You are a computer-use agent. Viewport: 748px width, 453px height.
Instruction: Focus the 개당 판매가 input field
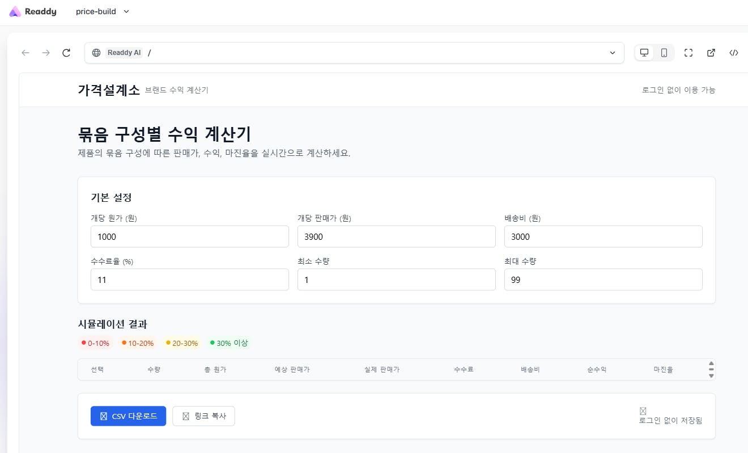click(x=396, y=236)
